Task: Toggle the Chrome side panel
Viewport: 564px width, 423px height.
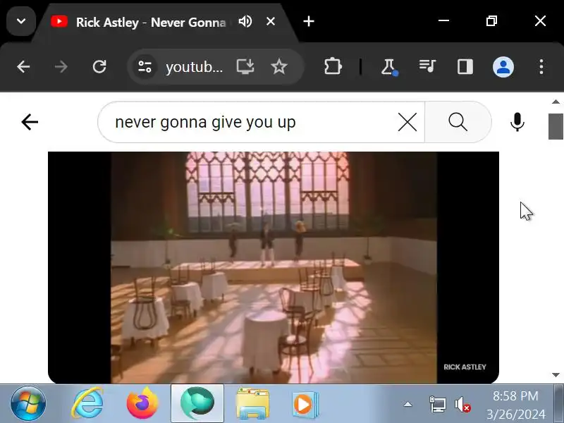Action: 465,67
